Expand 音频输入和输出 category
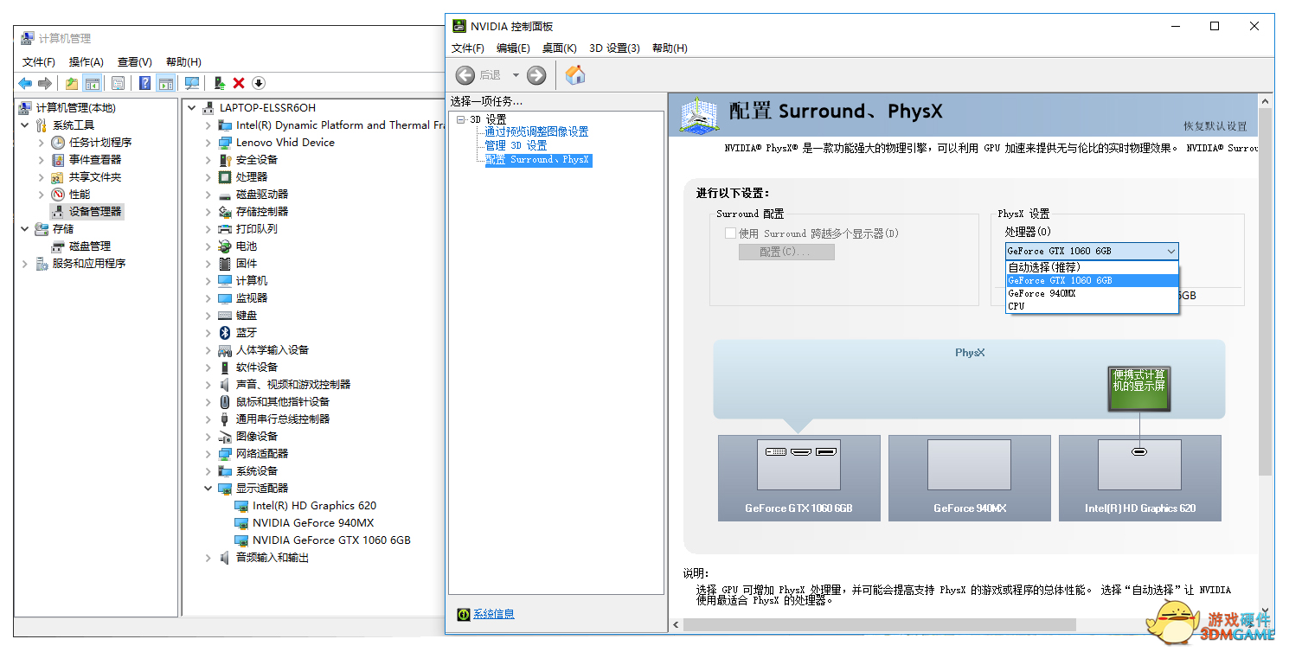1289x652 pixels. tap(208, 558)
